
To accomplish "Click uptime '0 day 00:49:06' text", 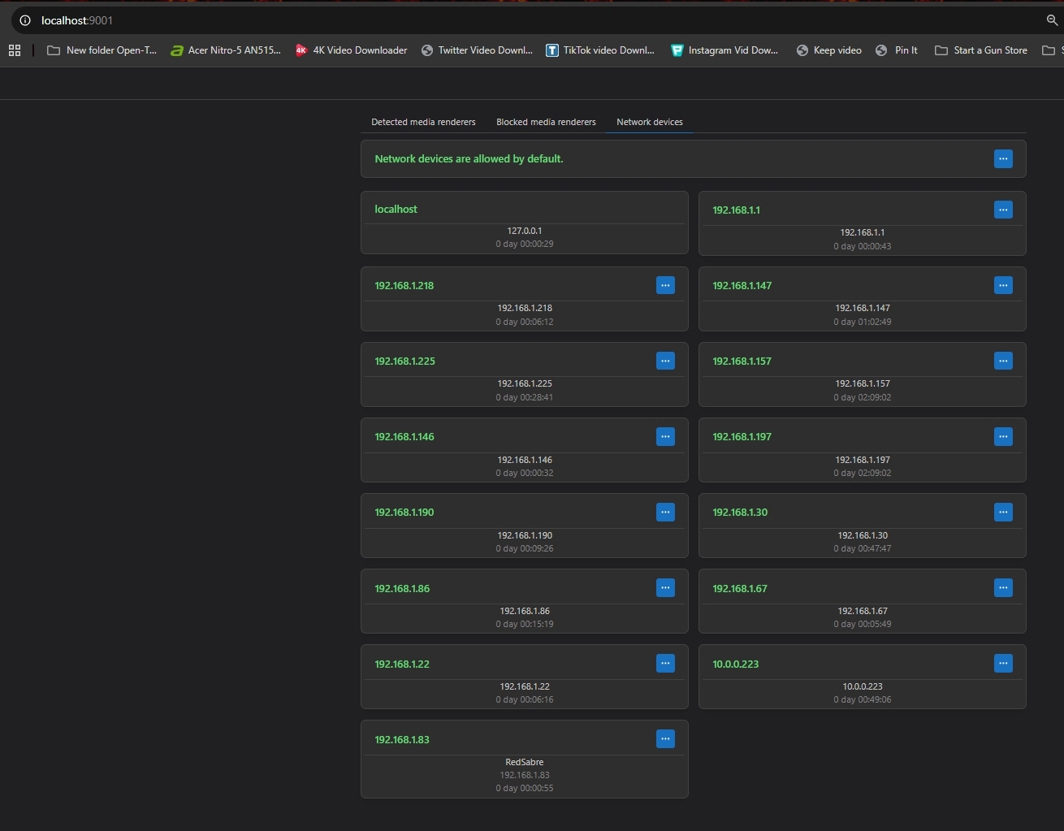I will coord(863,699).
